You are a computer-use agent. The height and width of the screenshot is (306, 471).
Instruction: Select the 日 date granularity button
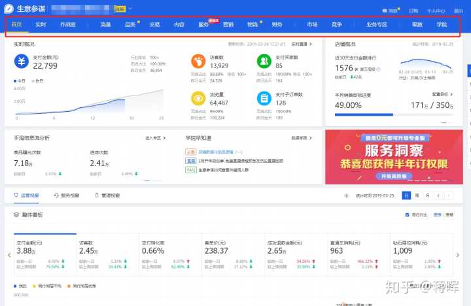(x=407, y=195)
